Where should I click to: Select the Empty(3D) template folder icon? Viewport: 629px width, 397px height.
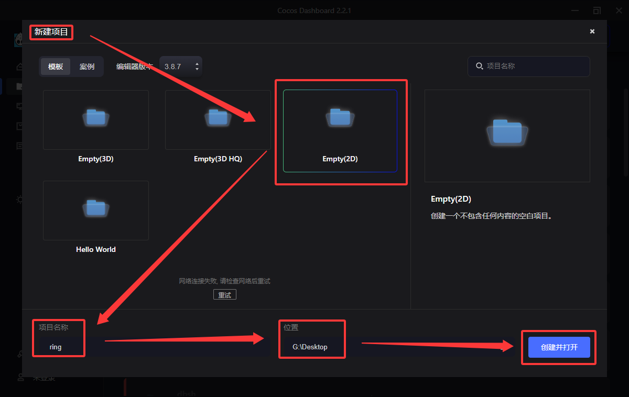pos(96,118)
